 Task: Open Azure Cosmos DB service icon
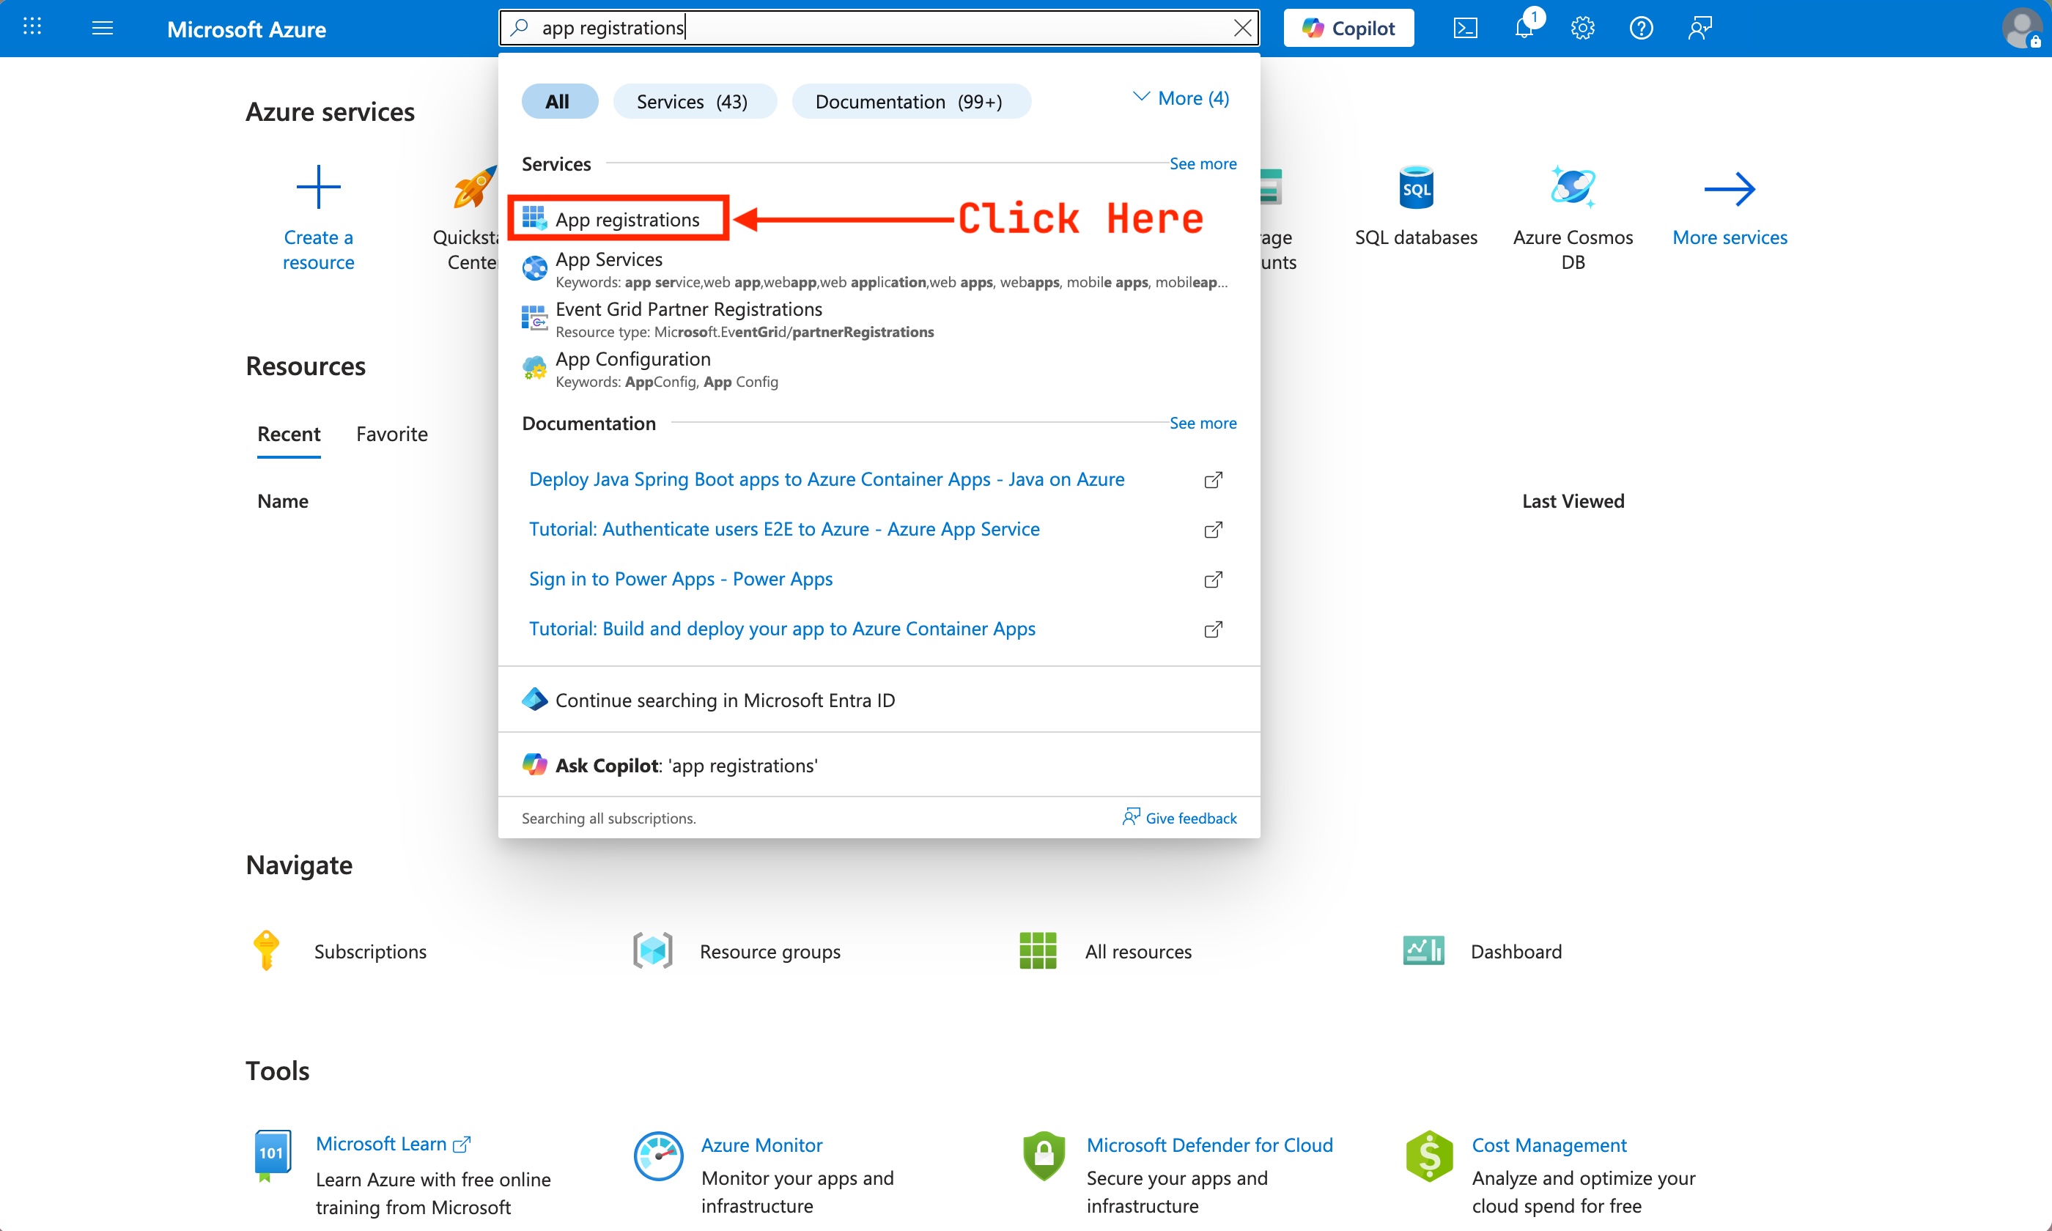(1573, 187)
